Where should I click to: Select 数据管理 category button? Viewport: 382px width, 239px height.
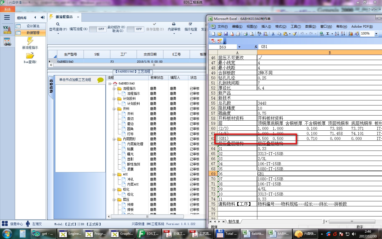[30, 33]
